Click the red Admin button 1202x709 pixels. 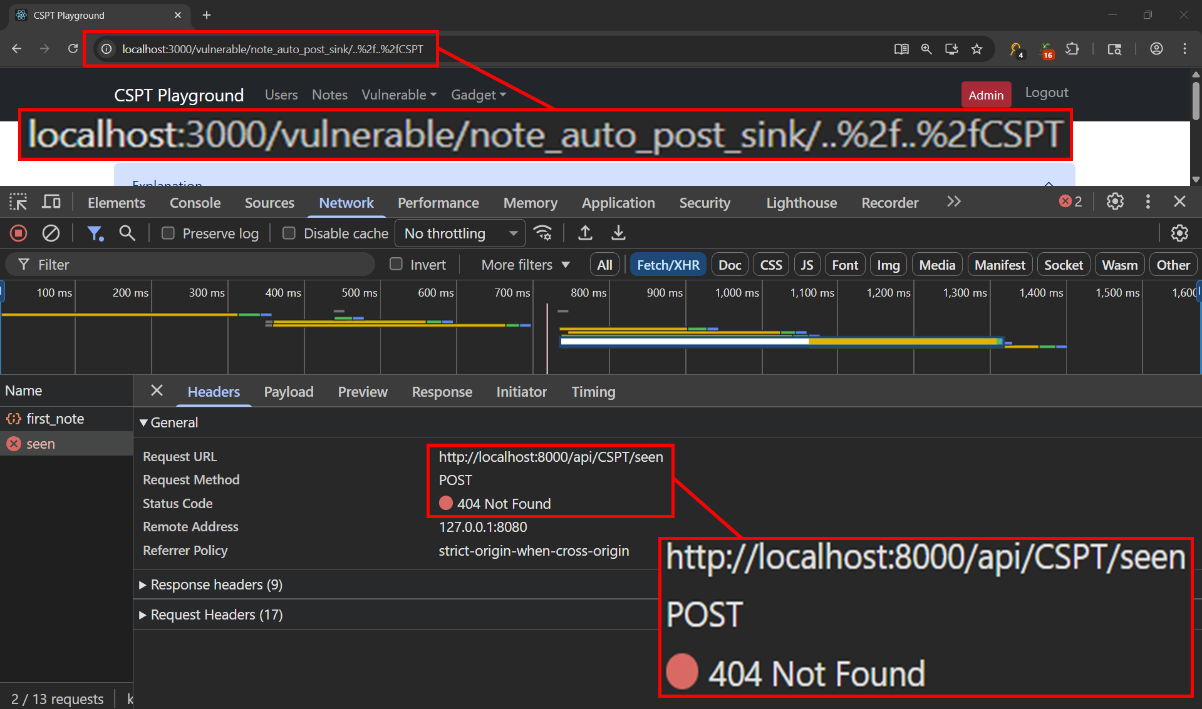[x=986, y=94]
